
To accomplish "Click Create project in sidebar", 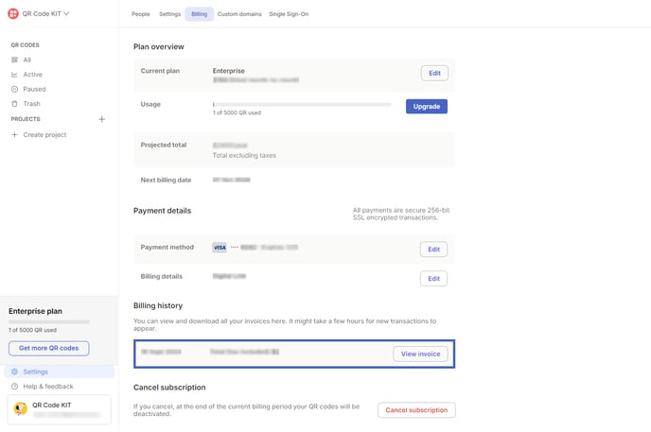I will pos(44,135).
